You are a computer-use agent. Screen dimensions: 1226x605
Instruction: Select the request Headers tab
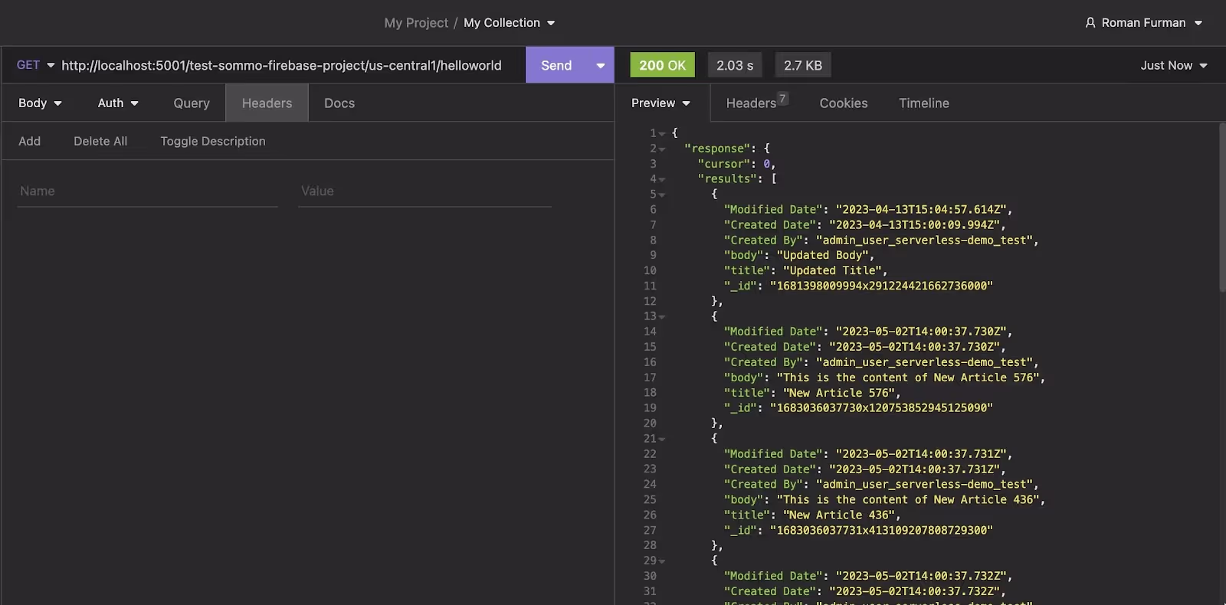pos(267,103)
